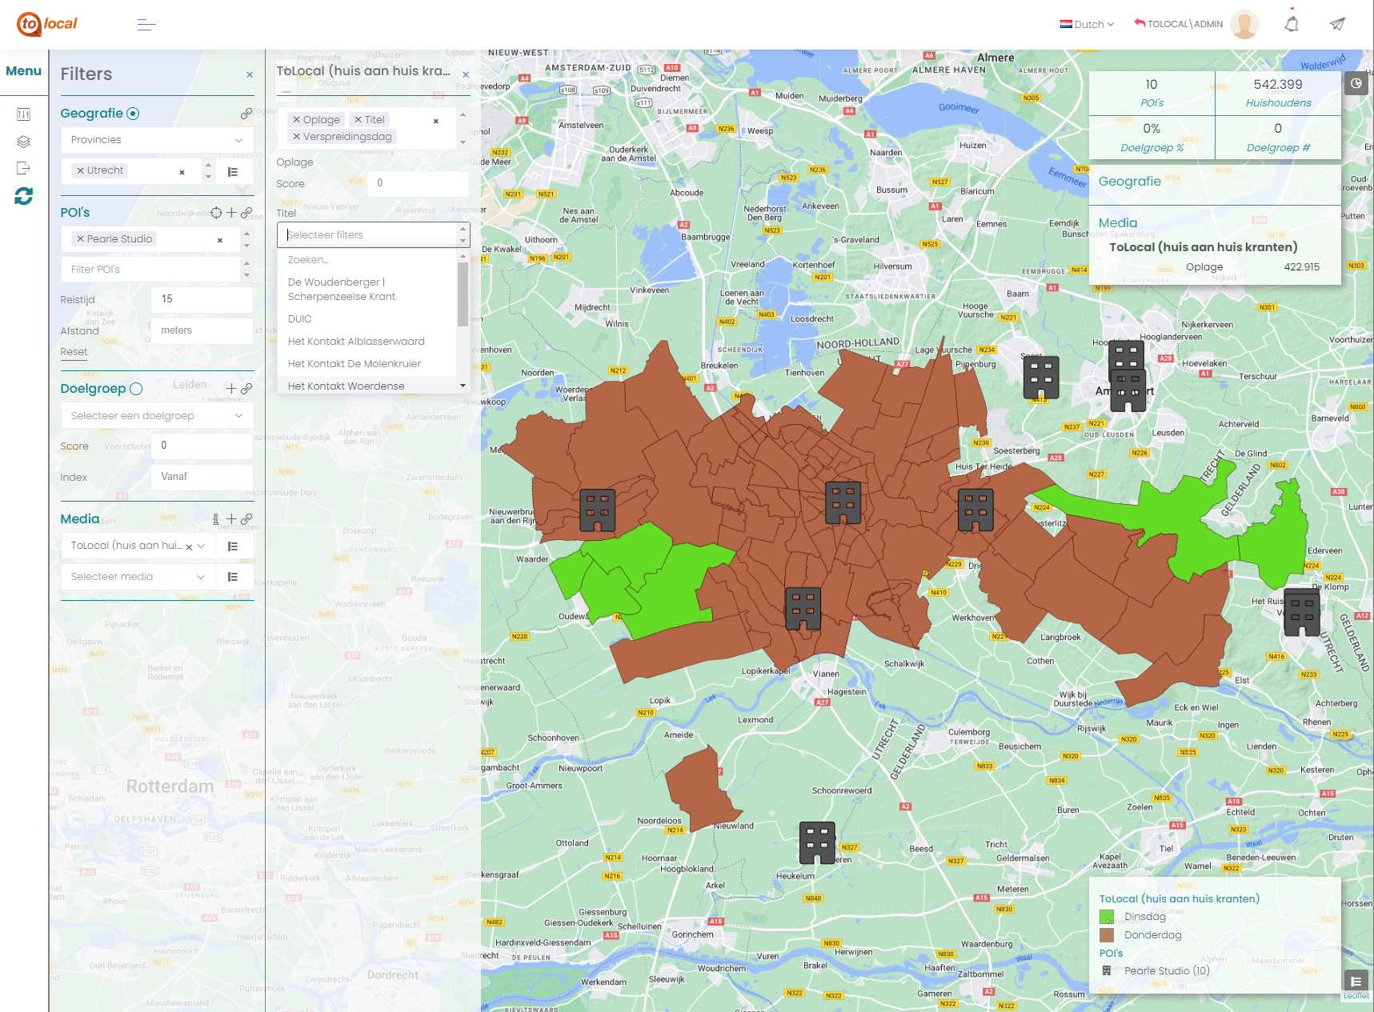
Task: Open the notifications bell icon
Action: [x=1292, y=24]
